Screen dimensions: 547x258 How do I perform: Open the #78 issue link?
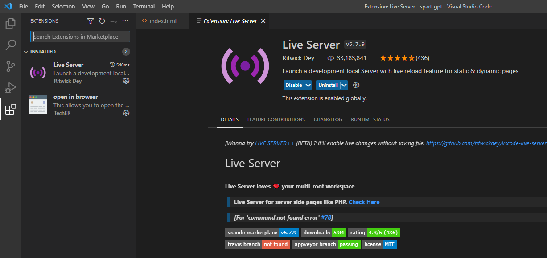coord(326,217)
